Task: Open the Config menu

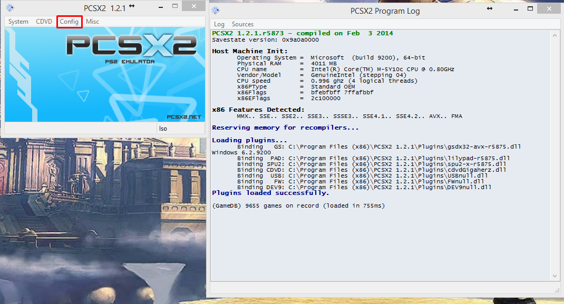Action: (69, 22)
